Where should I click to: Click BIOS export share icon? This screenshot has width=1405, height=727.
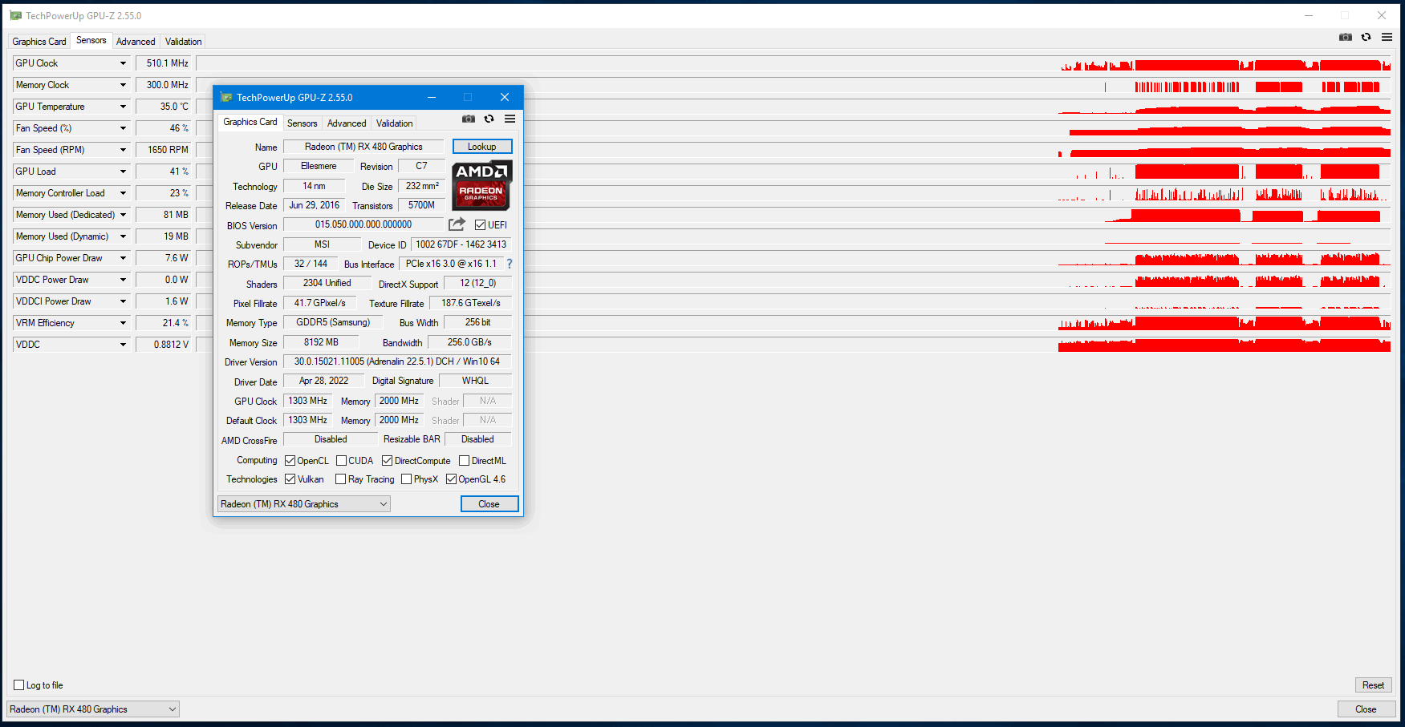[457, 224]
